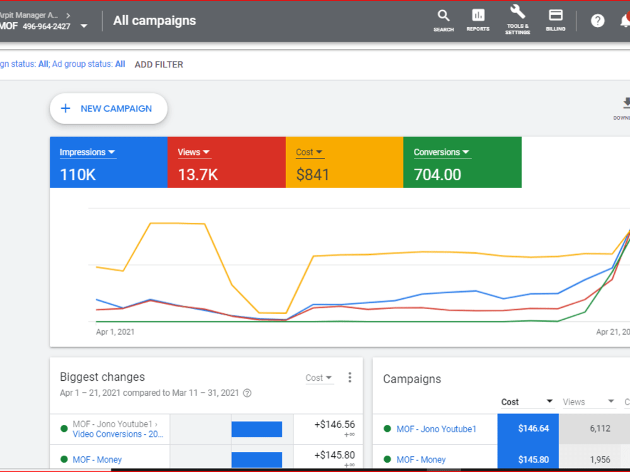Click the 1,956 views value
Screen dimensions: 630x472
600,459
